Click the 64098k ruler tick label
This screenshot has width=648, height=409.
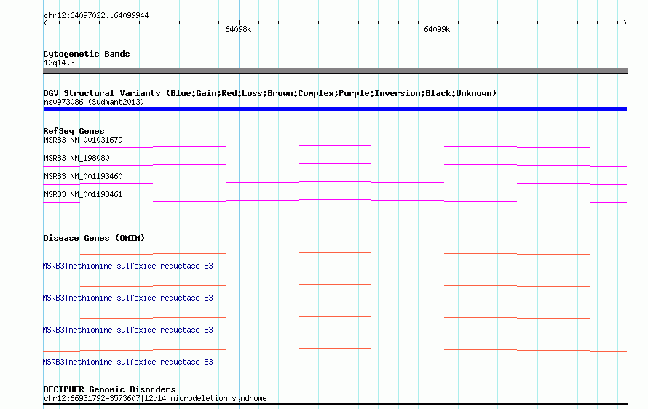point(238,29)
